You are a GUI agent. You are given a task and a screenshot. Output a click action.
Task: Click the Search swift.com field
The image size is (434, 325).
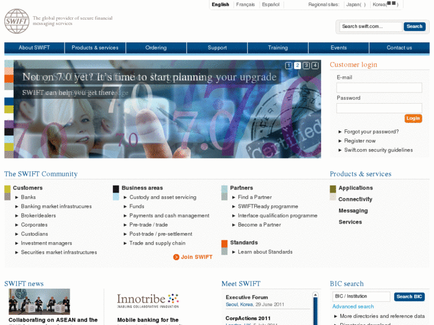click(371, 27)
